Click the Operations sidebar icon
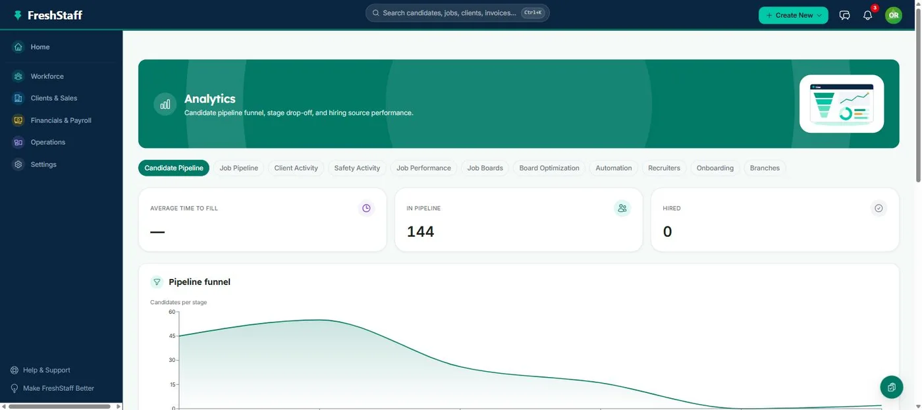This screenshot has height=410, width=922. (18, 142)
